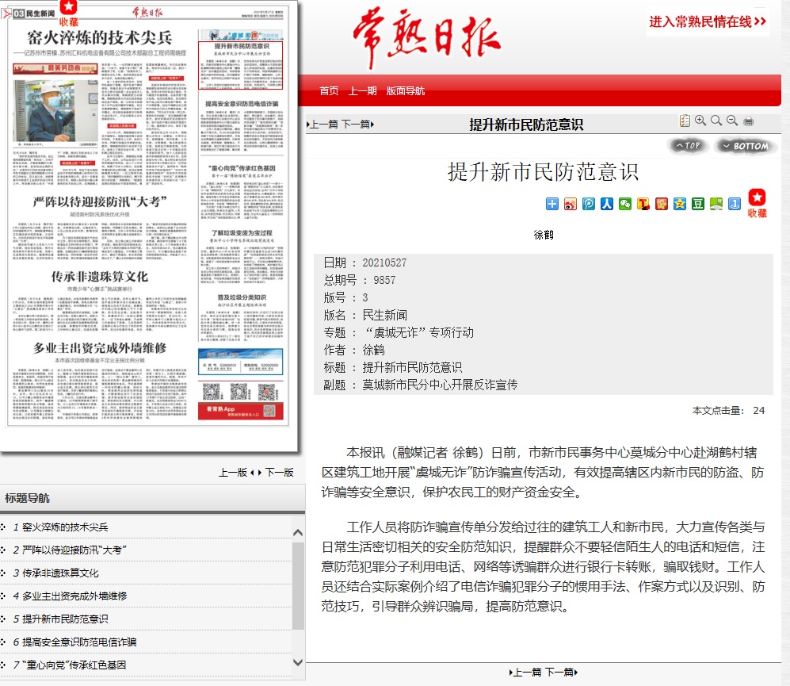
Task: Open 上一期 previous issue
Action: click(x=363, y=91)
